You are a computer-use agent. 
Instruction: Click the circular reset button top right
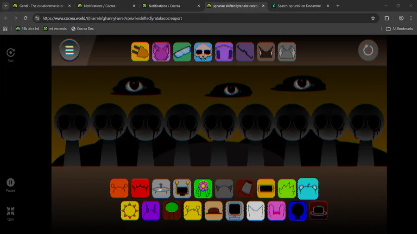tap(368, 50)
